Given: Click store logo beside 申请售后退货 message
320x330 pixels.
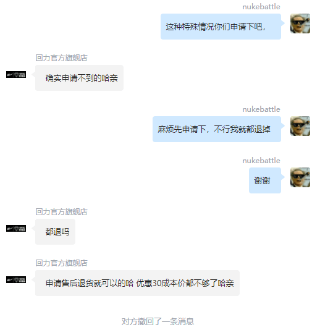Looking at the screenshot, I should pyautogui.click(x=16, y=280).
